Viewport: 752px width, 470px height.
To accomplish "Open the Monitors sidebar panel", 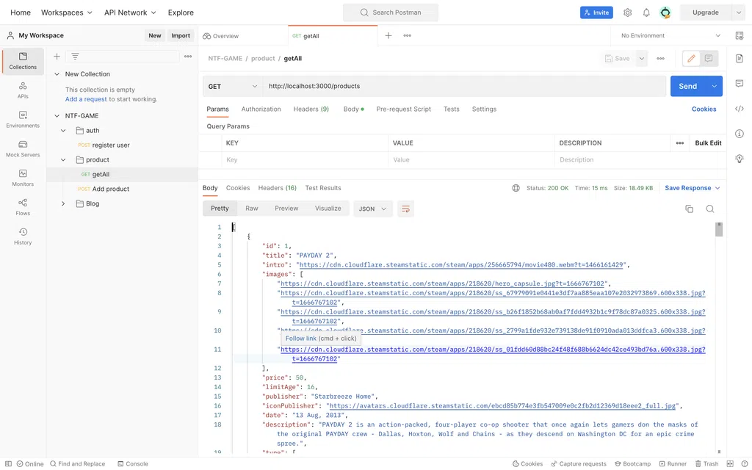I will point(23,178).
